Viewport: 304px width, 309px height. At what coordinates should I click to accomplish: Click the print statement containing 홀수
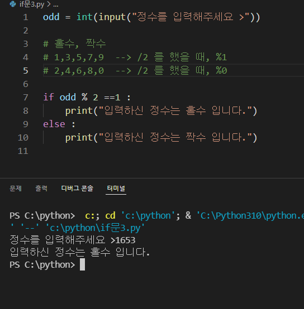161,111
